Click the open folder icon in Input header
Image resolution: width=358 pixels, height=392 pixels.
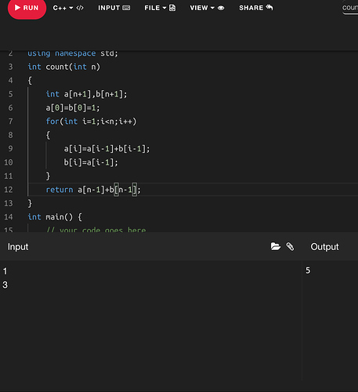click(x=275, y=246)
